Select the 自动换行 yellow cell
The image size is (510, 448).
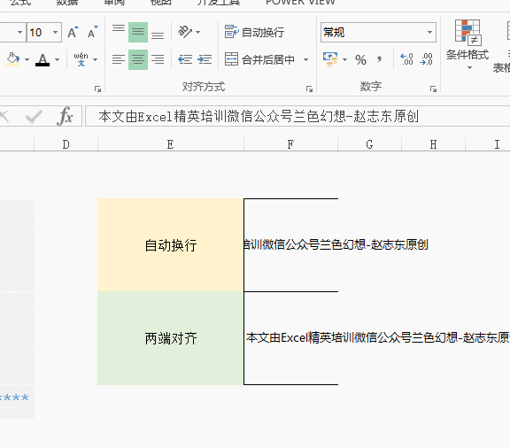click(x=170, y=245)
